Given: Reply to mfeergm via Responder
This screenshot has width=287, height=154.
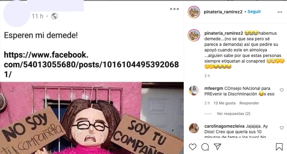Looking at the screenshot, I should coord(249,103).
